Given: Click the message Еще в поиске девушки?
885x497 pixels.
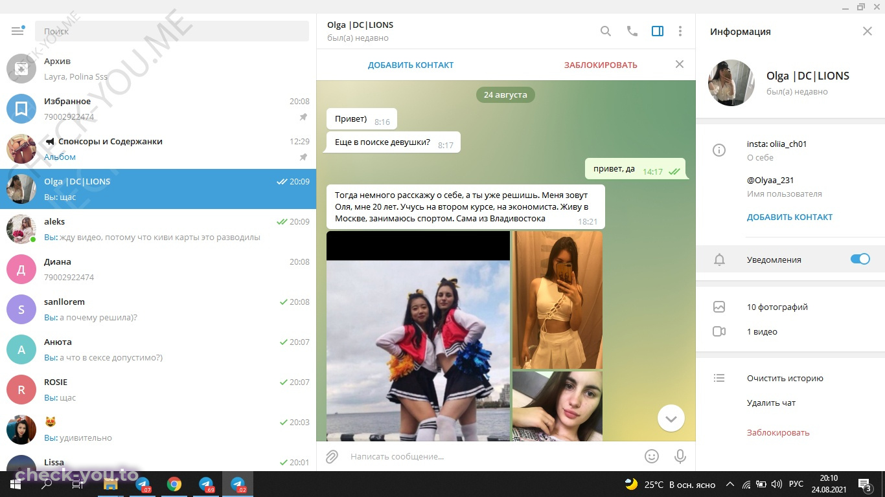Looking at the screenshot, I should click(x=393, y=142).
